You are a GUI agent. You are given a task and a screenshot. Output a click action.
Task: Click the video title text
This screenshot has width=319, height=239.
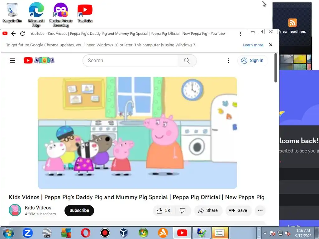[136, 197]
